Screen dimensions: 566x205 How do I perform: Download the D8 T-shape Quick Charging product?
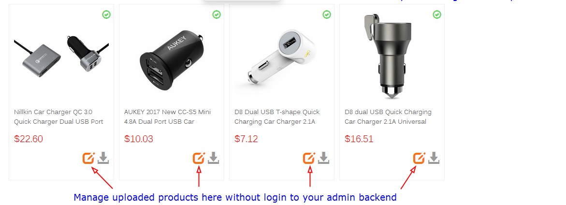323,158
